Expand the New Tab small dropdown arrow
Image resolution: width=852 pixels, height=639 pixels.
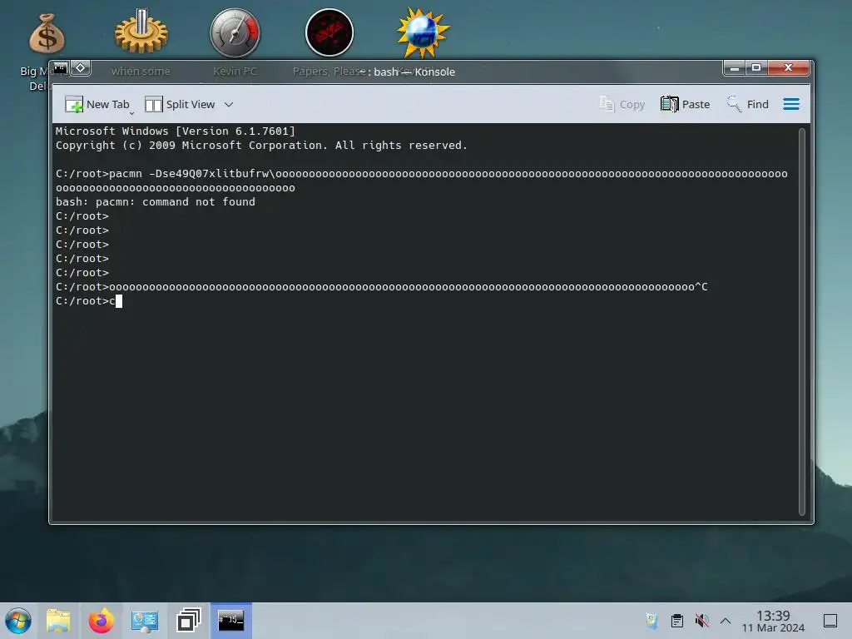(x=132, y=113)
